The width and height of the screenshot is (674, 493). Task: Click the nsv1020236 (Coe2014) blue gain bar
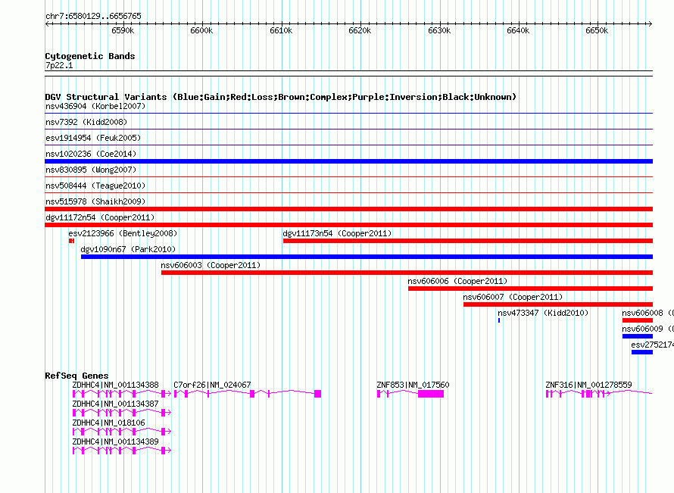(x=348, y=161)
